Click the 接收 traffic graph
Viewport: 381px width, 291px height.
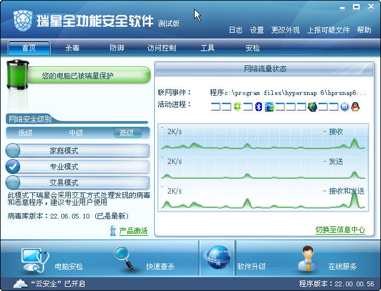click(263, 138)
